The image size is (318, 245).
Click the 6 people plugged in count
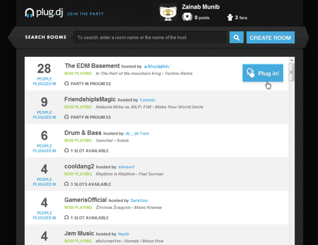[44, 136]
